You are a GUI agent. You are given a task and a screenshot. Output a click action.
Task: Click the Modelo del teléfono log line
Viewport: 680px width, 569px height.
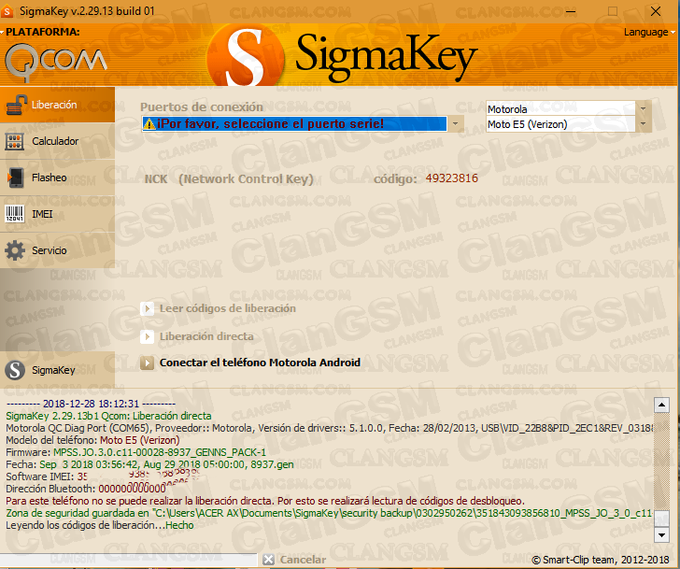92,440
